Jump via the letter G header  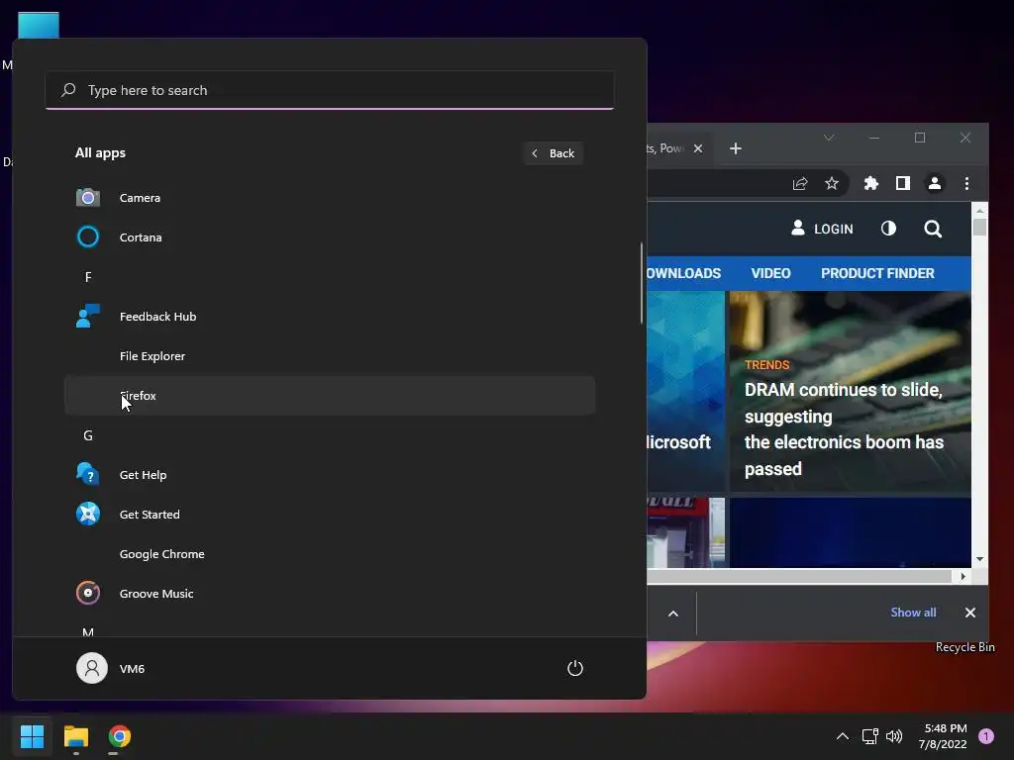(88, 435)
